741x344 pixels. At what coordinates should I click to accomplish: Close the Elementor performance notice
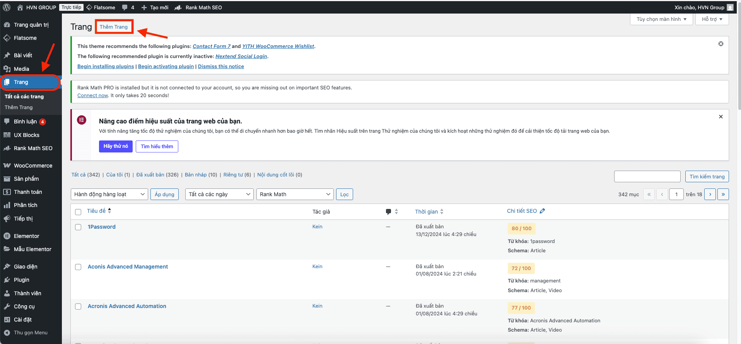pyautogui.click(x=721, y=116)
